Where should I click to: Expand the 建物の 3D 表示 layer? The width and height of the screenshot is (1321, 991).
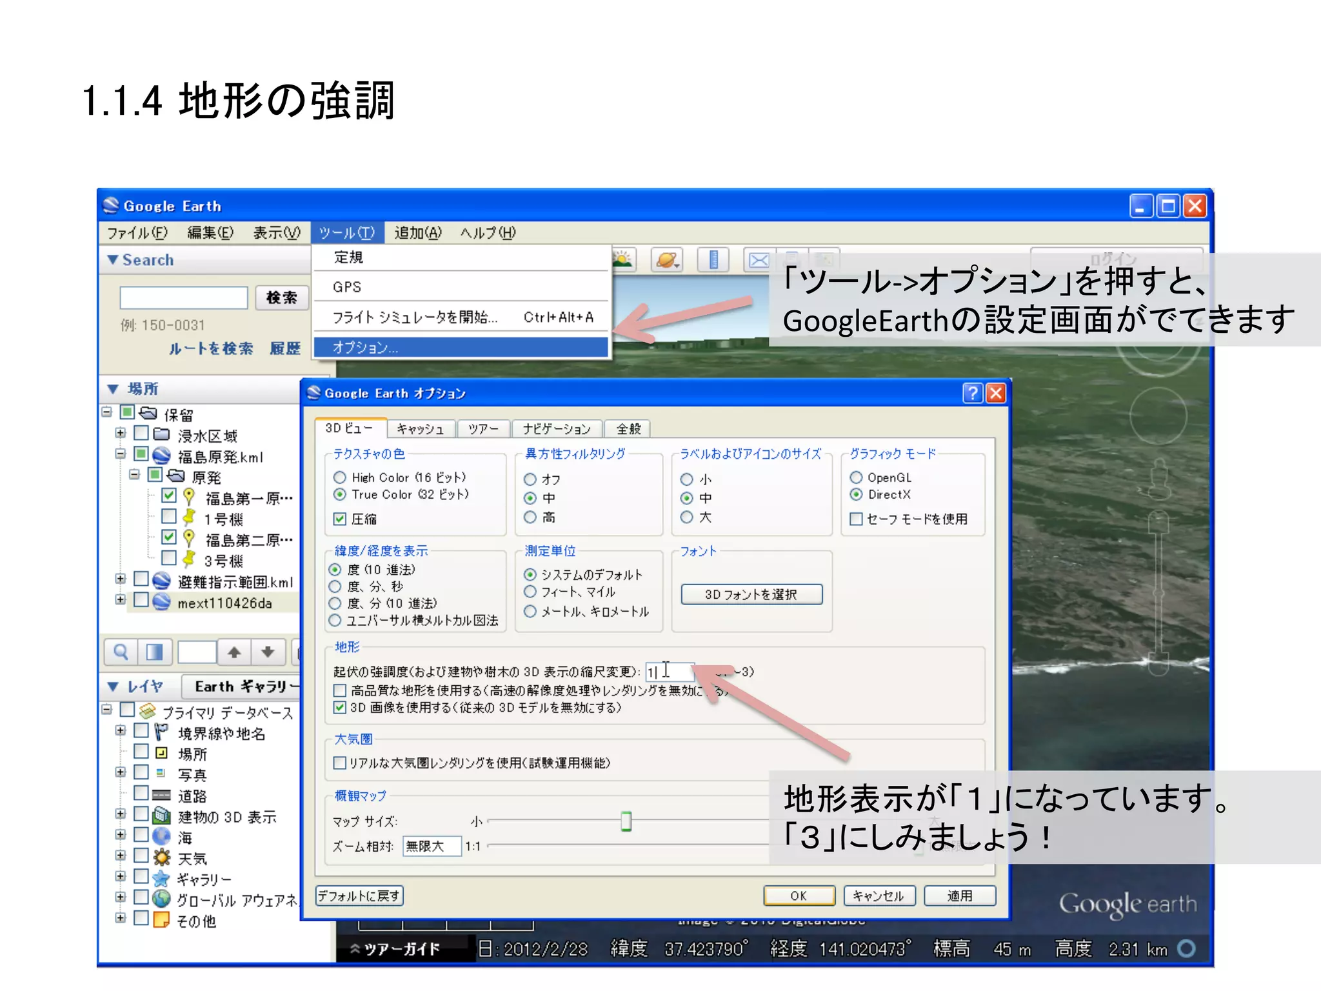click(121, 814)
